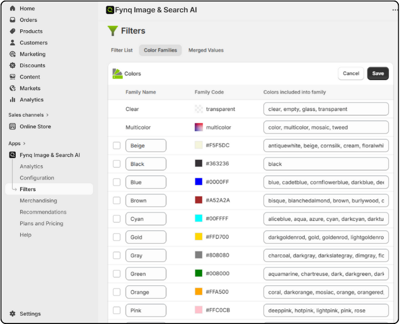Click the Save button

(378, 73)
